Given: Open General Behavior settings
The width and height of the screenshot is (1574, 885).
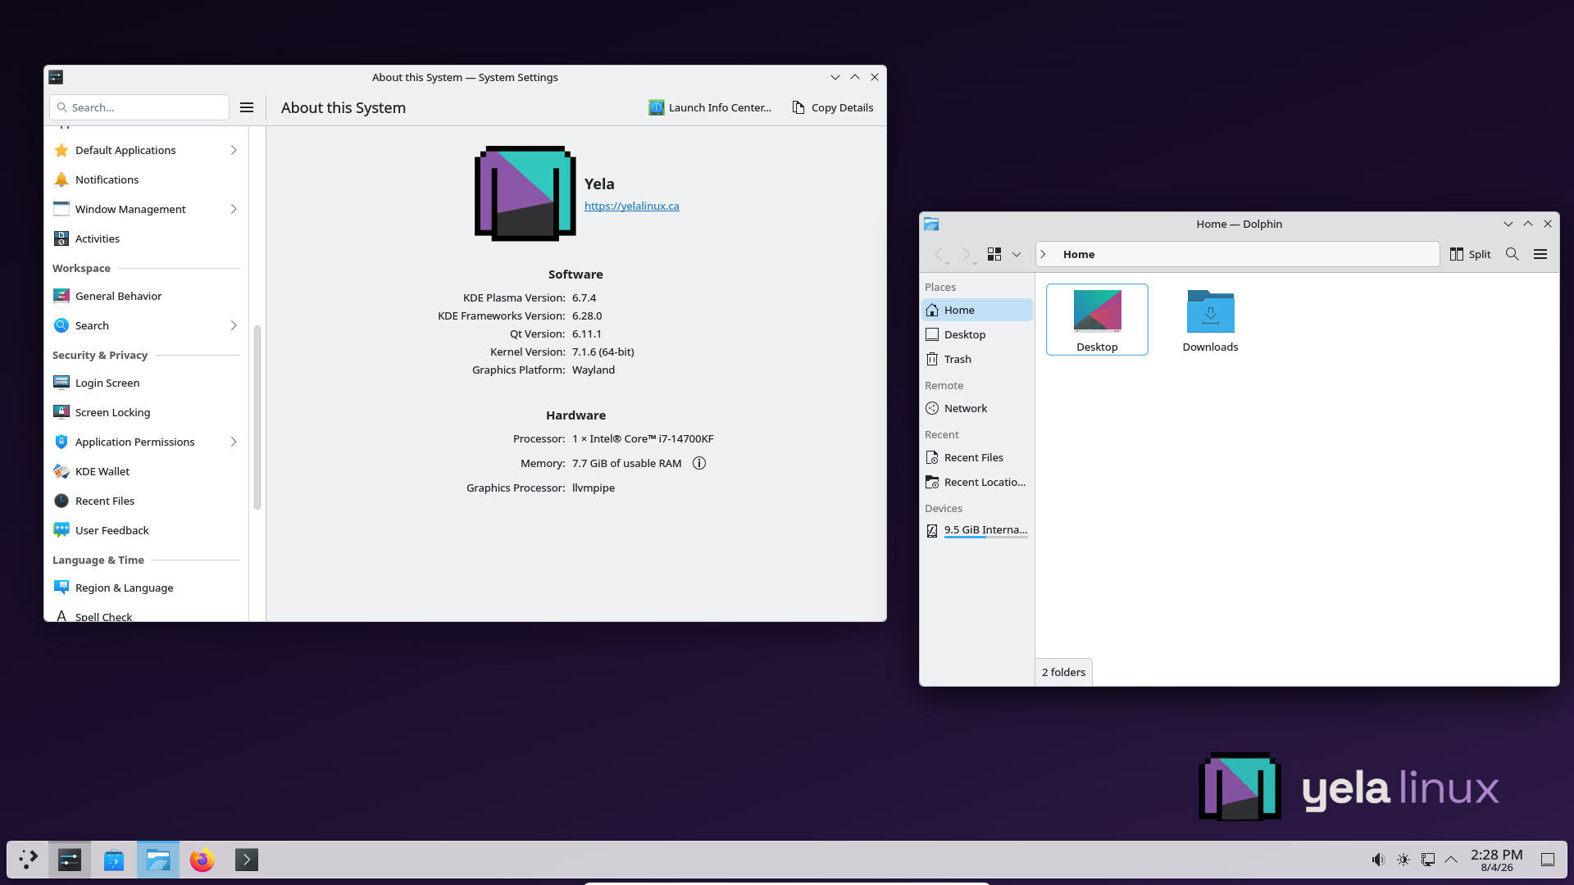Looking at the screenshot, I should (x=146, y=296).
